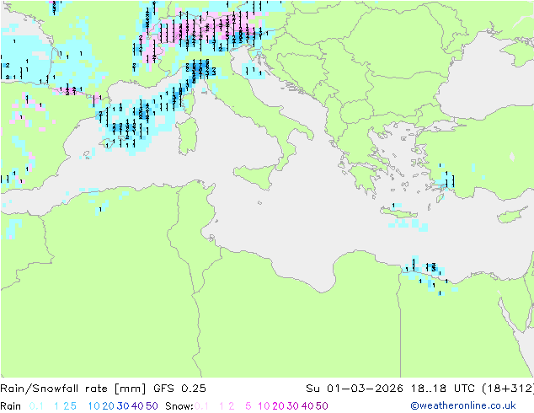Click the "18..18 UTC" time text
The height and width of the screenshot is (413, 534).
pyautogui.click(x=444, y=389)
